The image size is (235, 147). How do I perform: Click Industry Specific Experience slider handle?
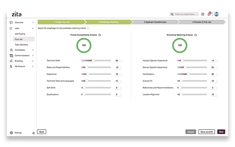[182, 61]
